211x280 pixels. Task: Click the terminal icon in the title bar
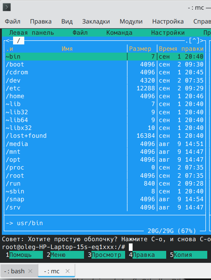tap(7, 7)
